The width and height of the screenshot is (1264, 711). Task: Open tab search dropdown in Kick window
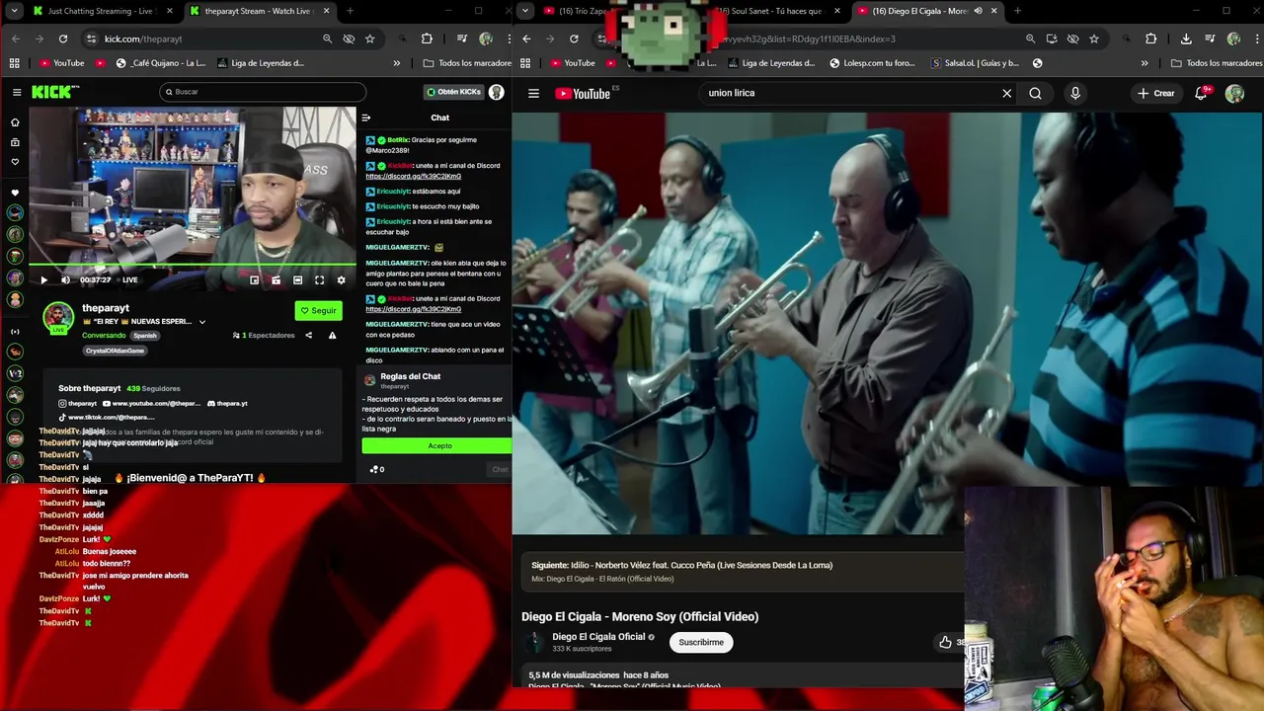click(x=14, y=11)
